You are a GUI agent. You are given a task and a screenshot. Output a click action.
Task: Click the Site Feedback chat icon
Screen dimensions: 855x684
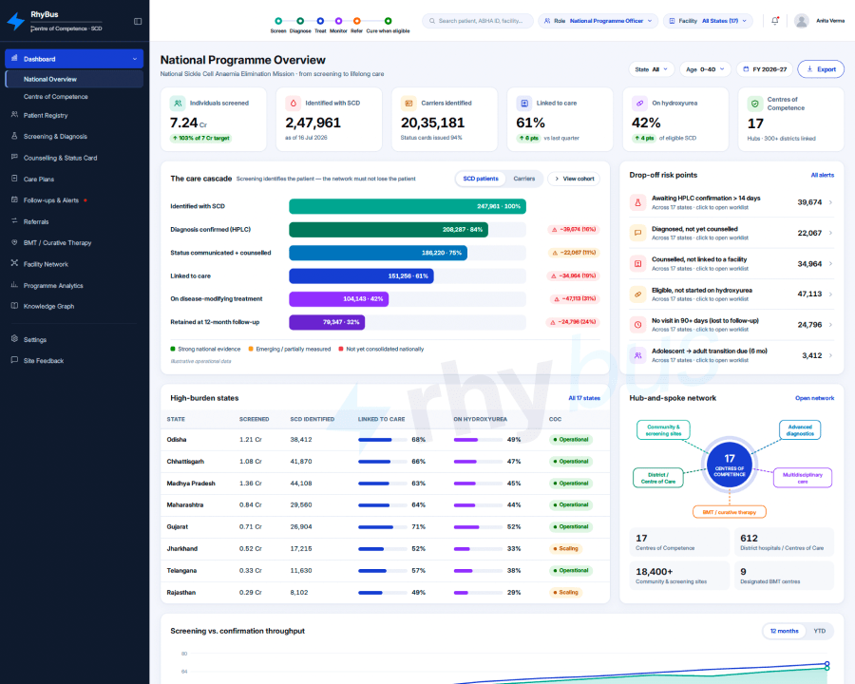pos(14,361)
